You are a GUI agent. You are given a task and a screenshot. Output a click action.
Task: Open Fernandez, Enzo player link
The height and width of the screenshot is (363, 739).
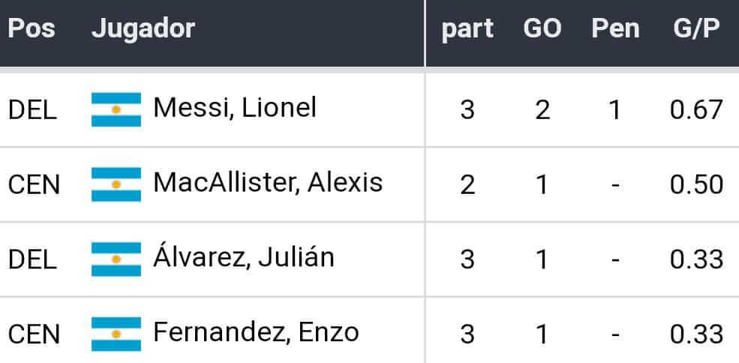[x=255, y=332]
